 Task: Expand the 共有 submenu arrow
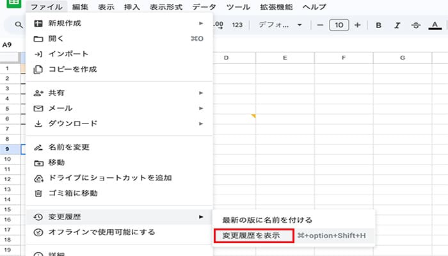point(201,93)
